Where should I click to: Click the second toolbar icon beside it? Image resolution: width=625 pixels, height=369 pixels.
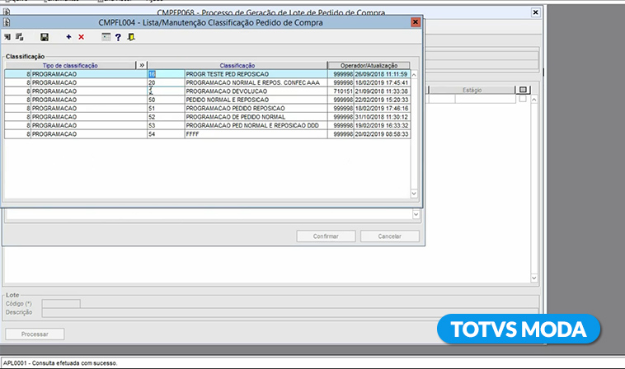tap(19, 37)
